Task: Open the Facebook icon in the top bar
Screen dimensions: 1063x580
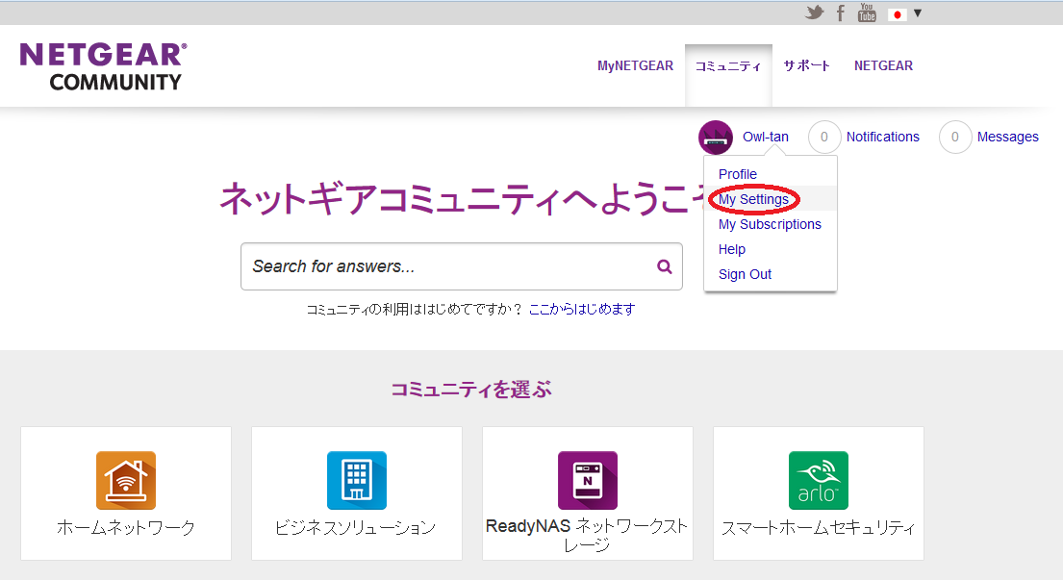Action: click(841, 13)
